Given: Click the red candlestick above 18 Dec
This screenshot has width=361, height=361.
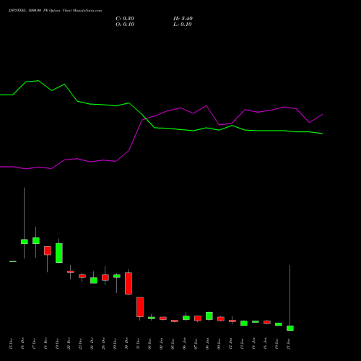Looking at the screenshot, I should [x=48, y=251].
